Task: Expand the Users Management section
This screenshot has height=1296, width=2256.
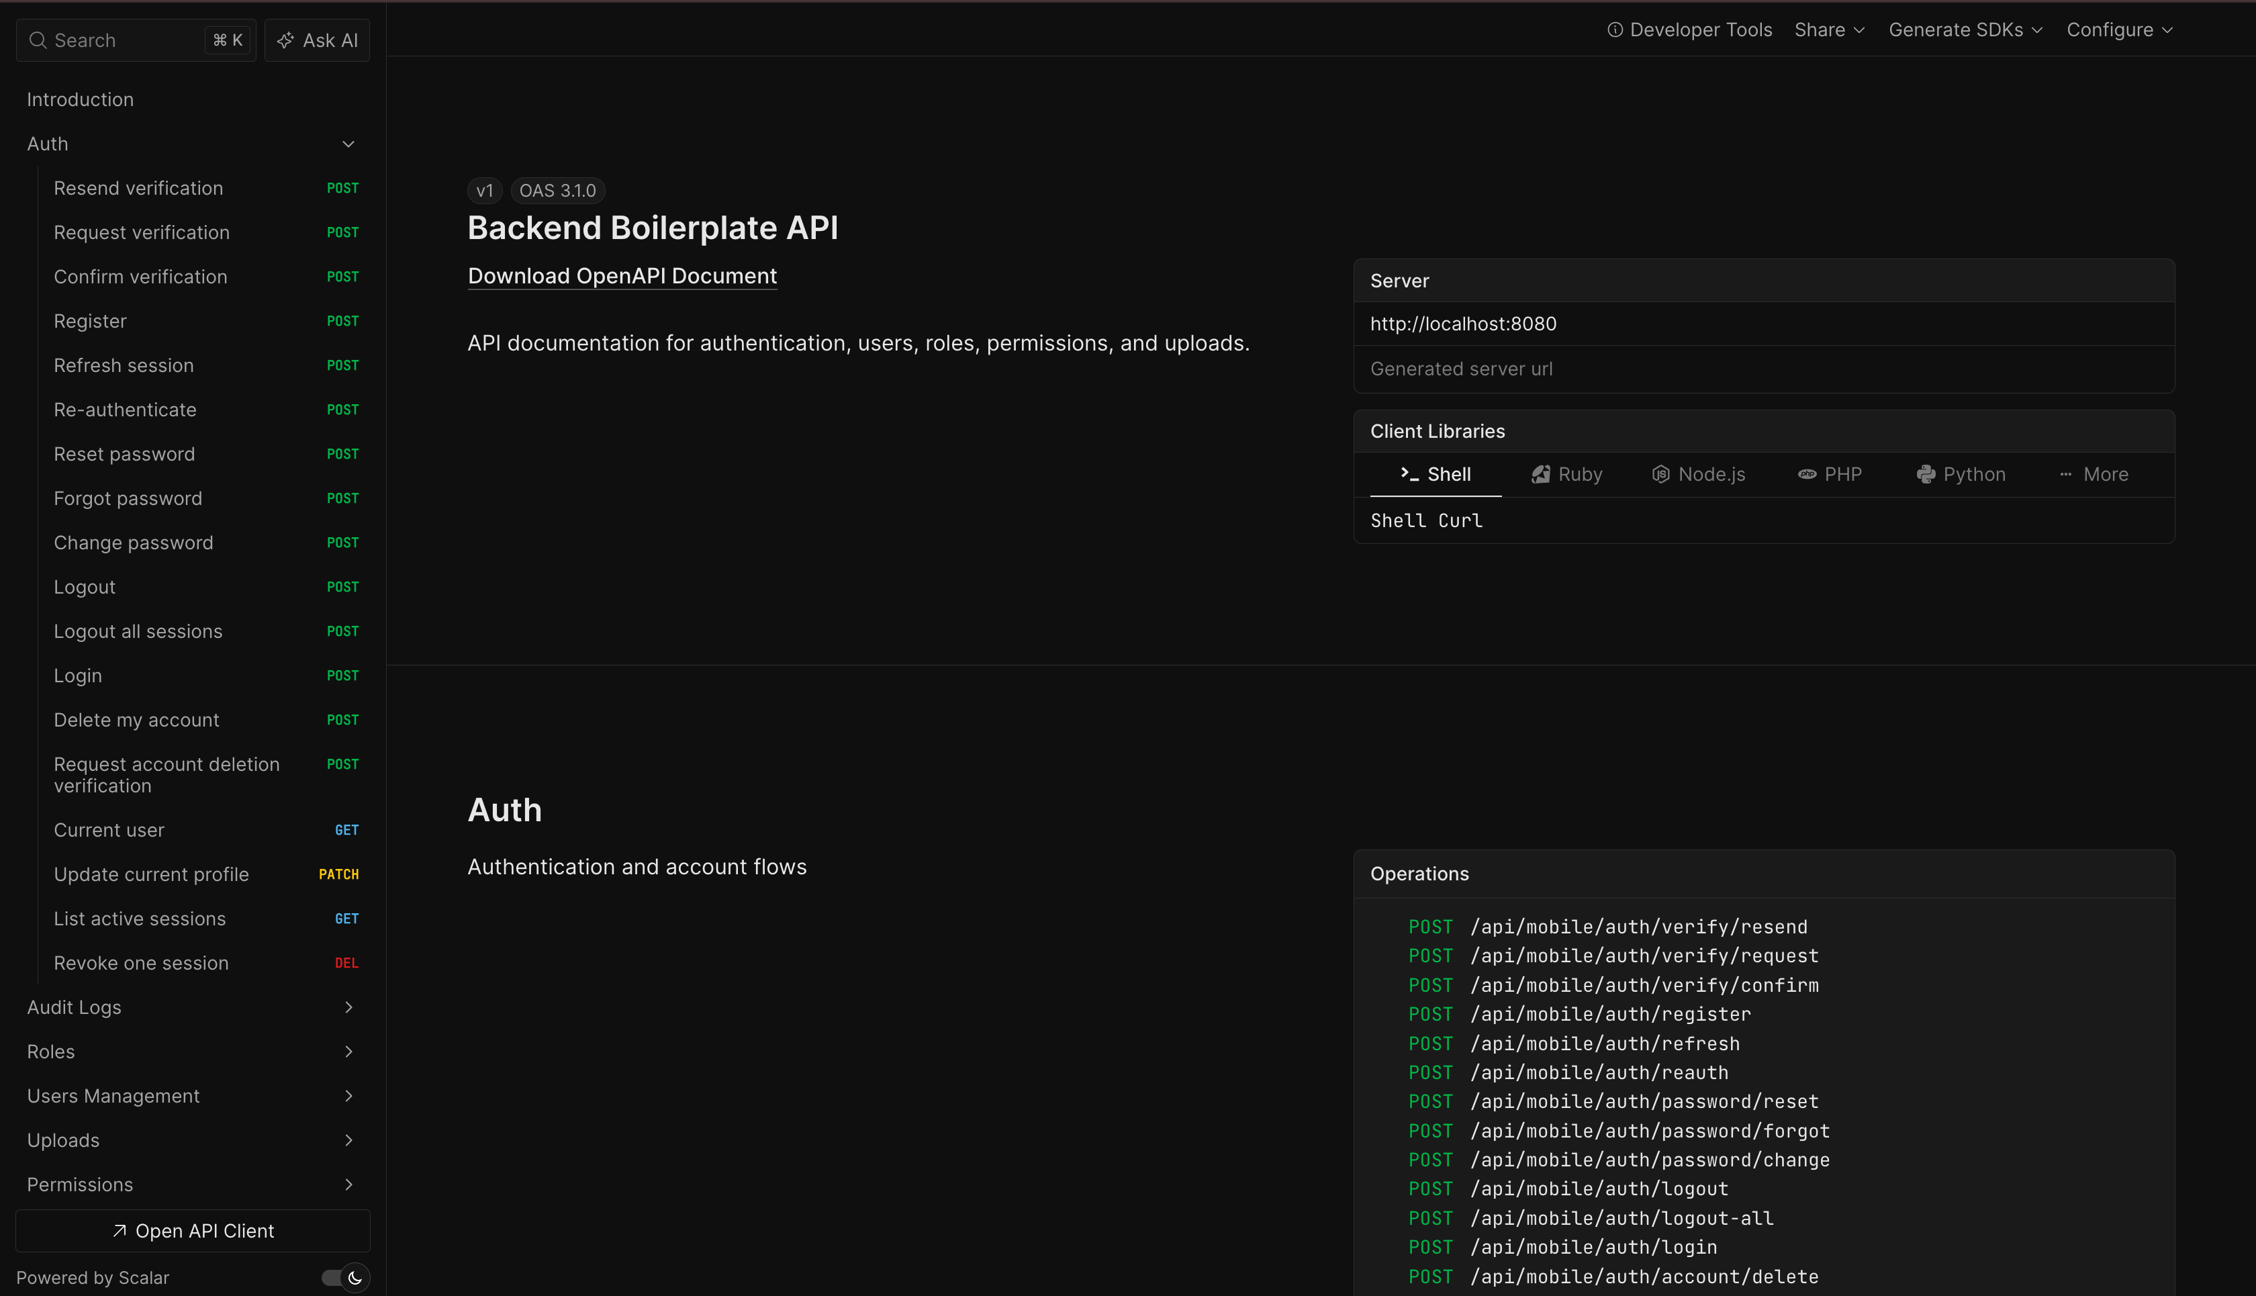Action: [x=348, y=1096]
